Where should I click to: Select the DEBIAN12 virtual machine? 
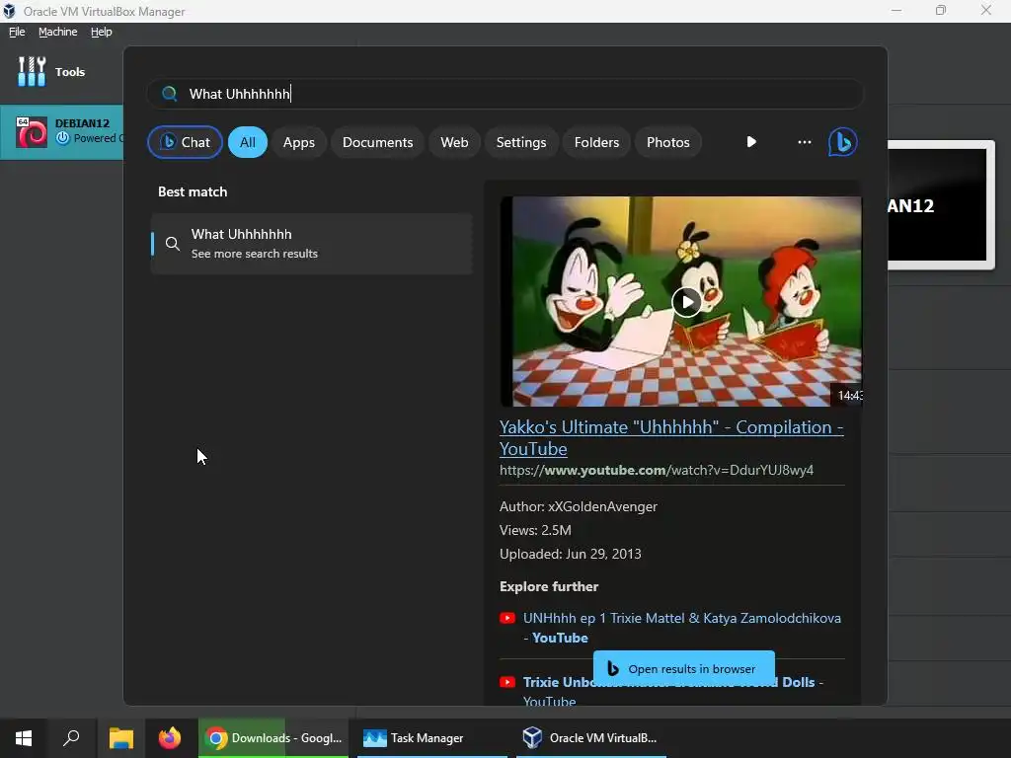click(61, 131)
